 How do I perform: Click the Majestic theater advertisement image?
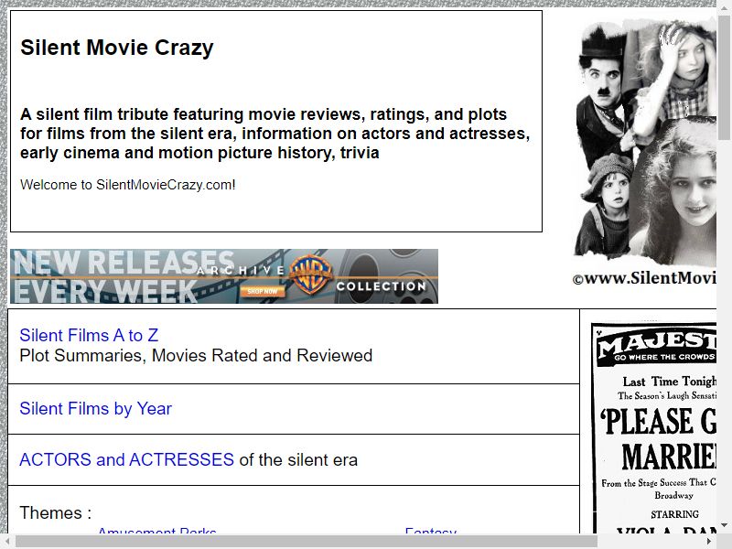[654, 427]
